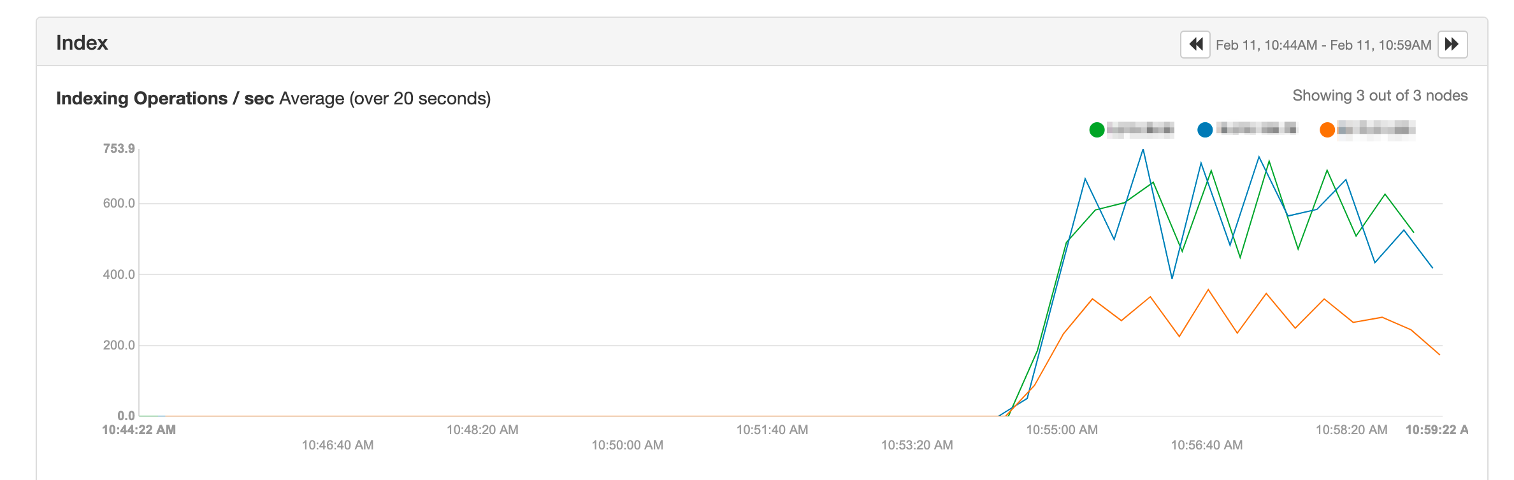The width and height of the screenshot is (1514, 480).
Task: Toggle the blue node legend dot
Action: [x=1205, y=130]
